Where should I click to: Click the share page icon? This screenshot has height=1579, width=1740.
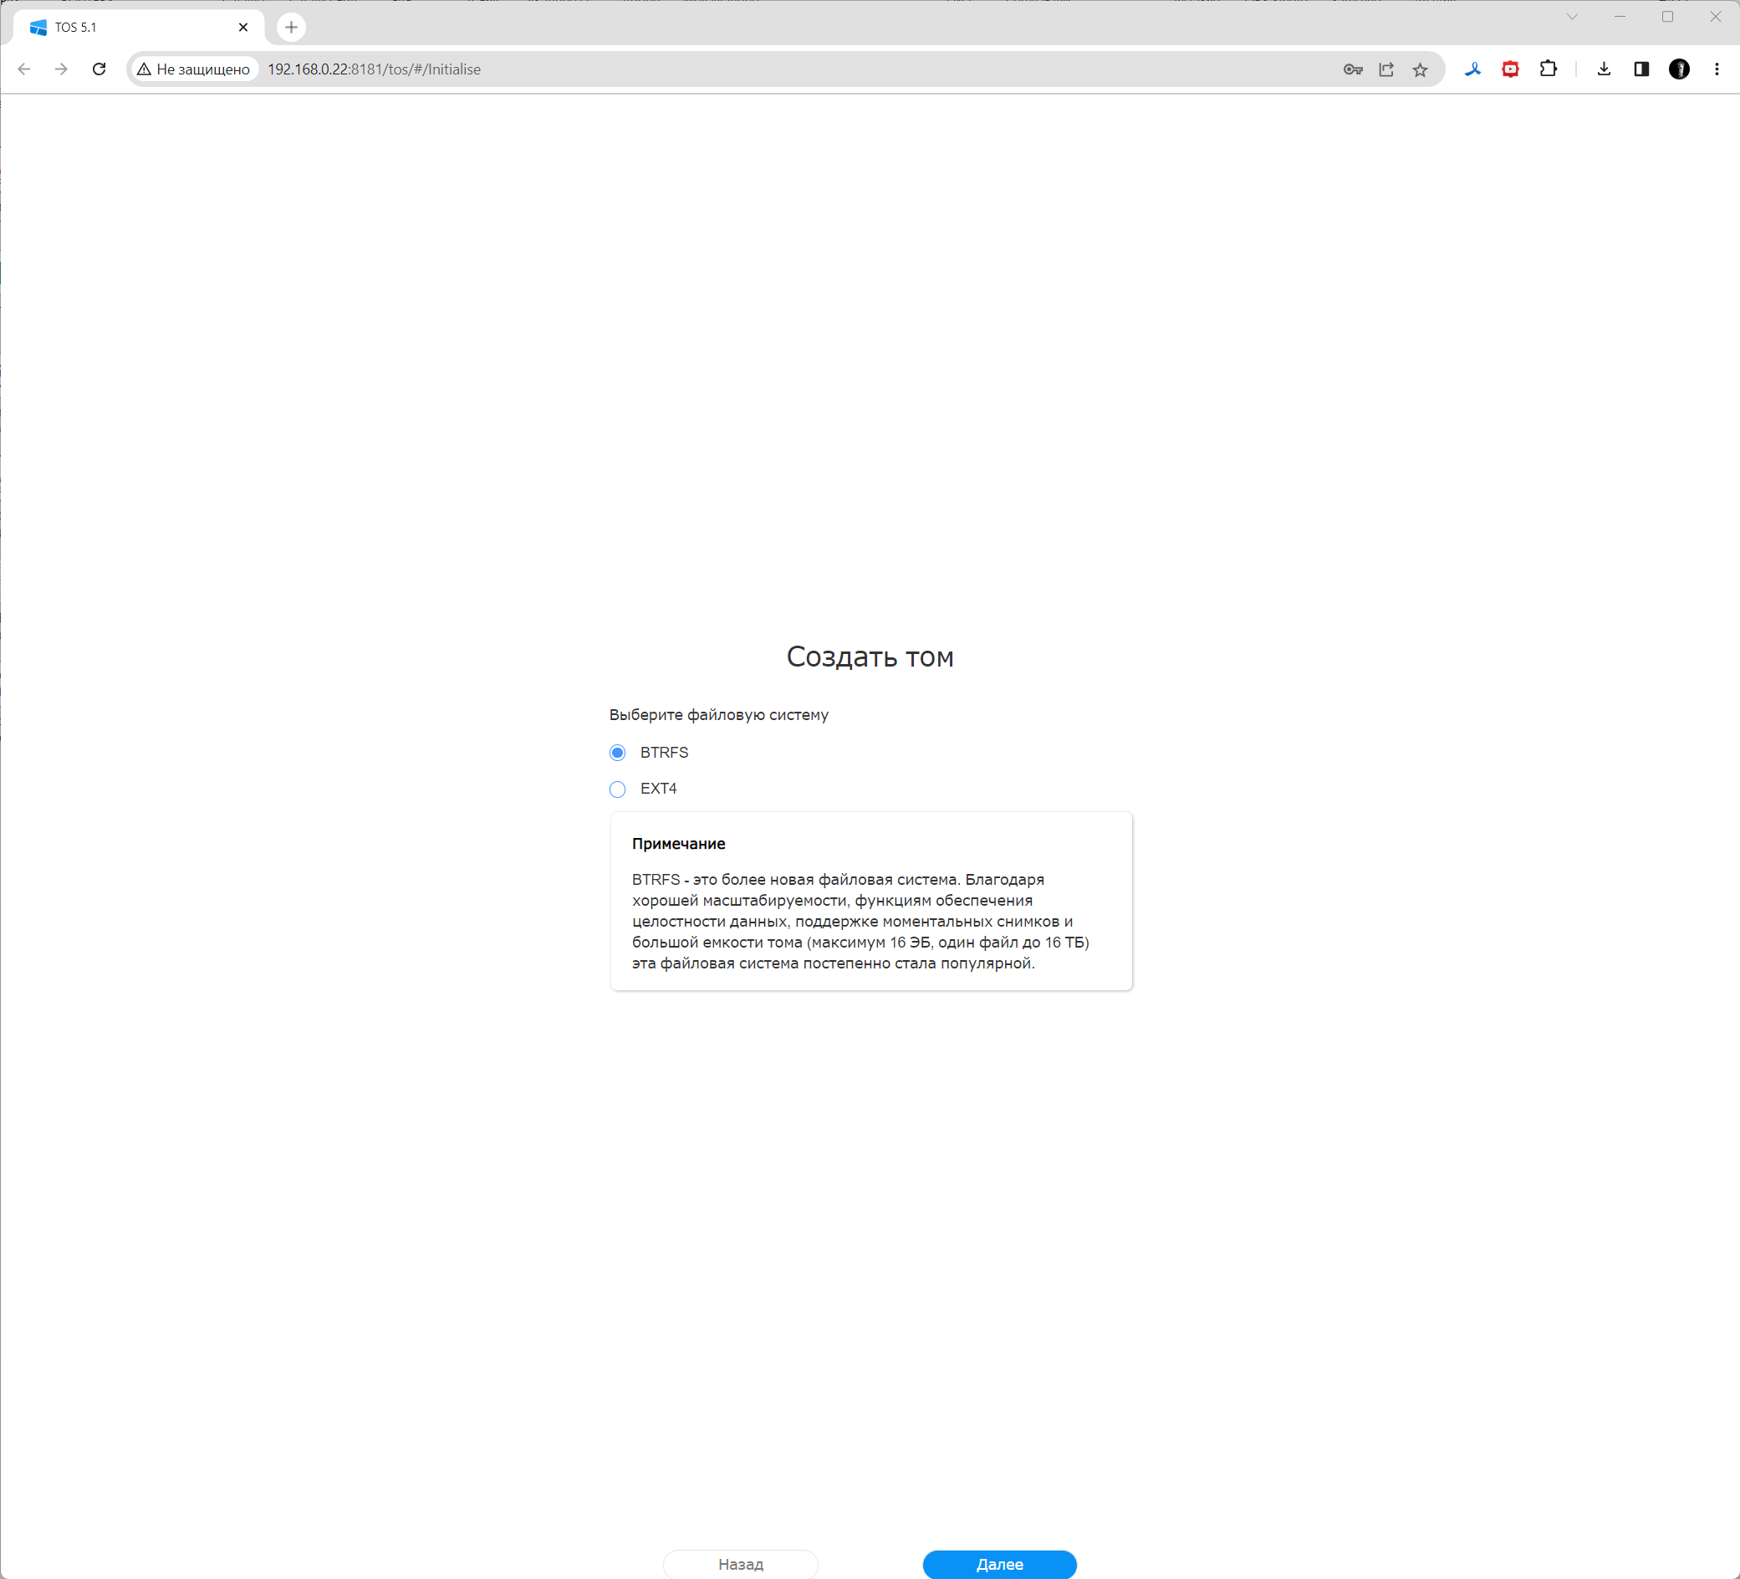pyautogui.click(x=1386, y=70)
